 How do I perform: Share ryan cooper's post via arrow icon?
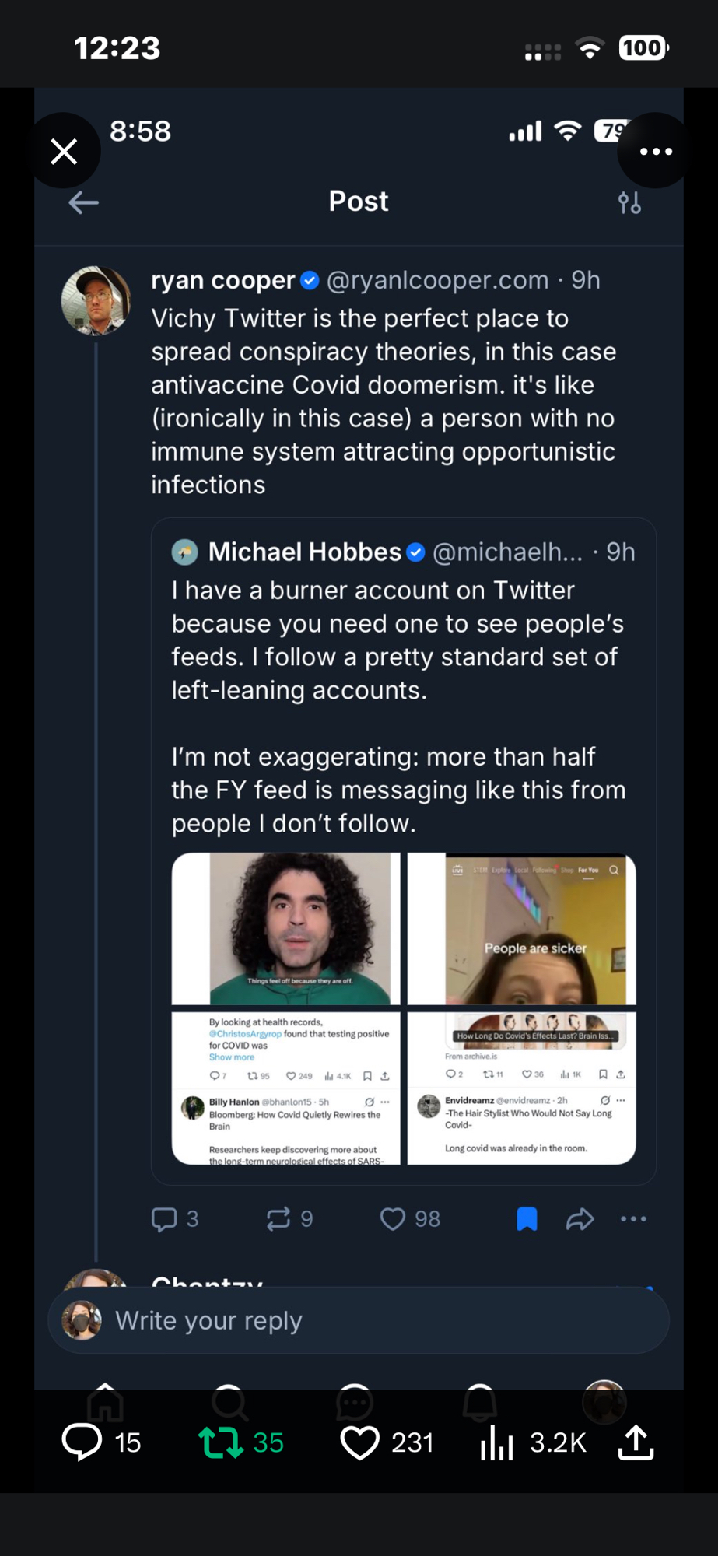(x=580, y=1218)
